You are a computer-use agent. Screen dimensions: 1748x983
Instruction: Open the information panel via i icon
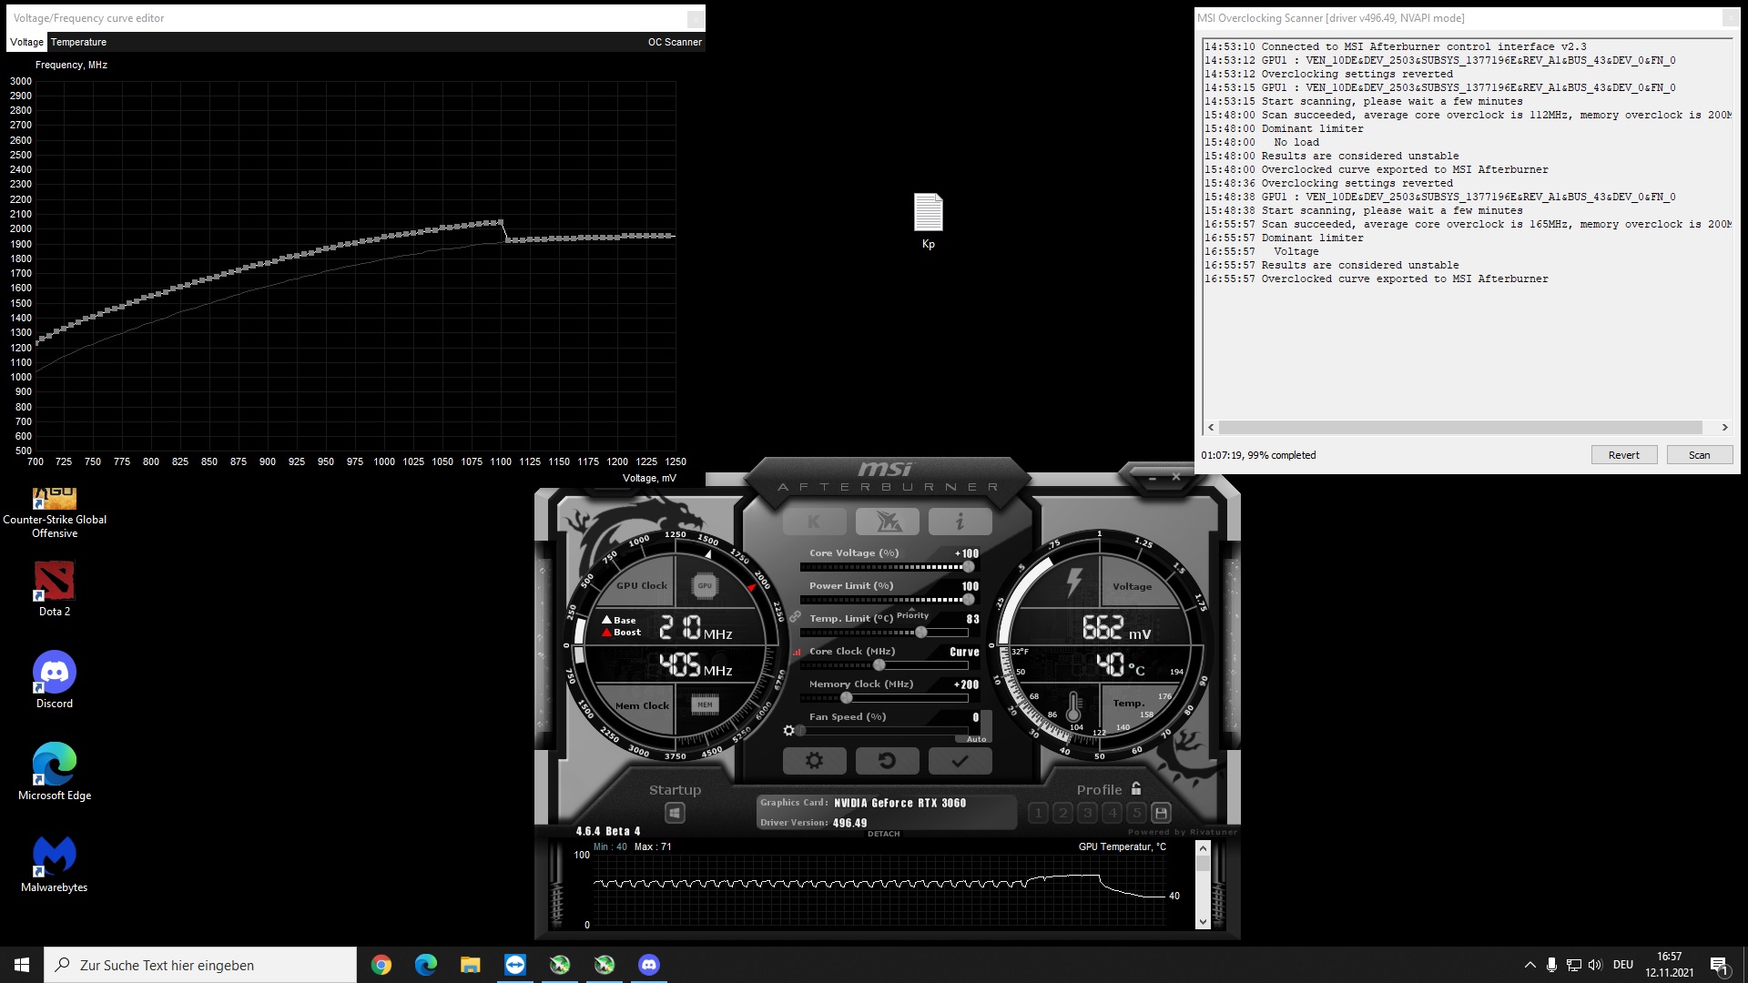(x=960, y=522)
